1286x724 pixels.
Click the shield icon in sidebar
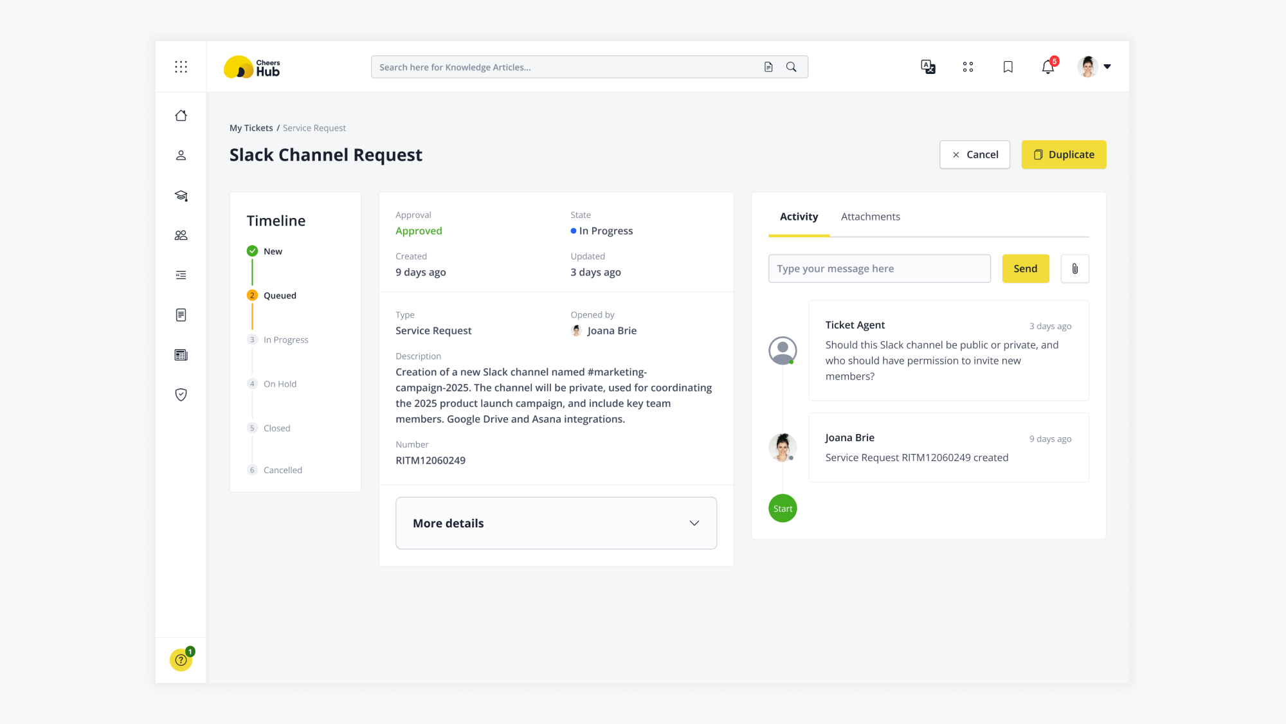click(181, 395)
